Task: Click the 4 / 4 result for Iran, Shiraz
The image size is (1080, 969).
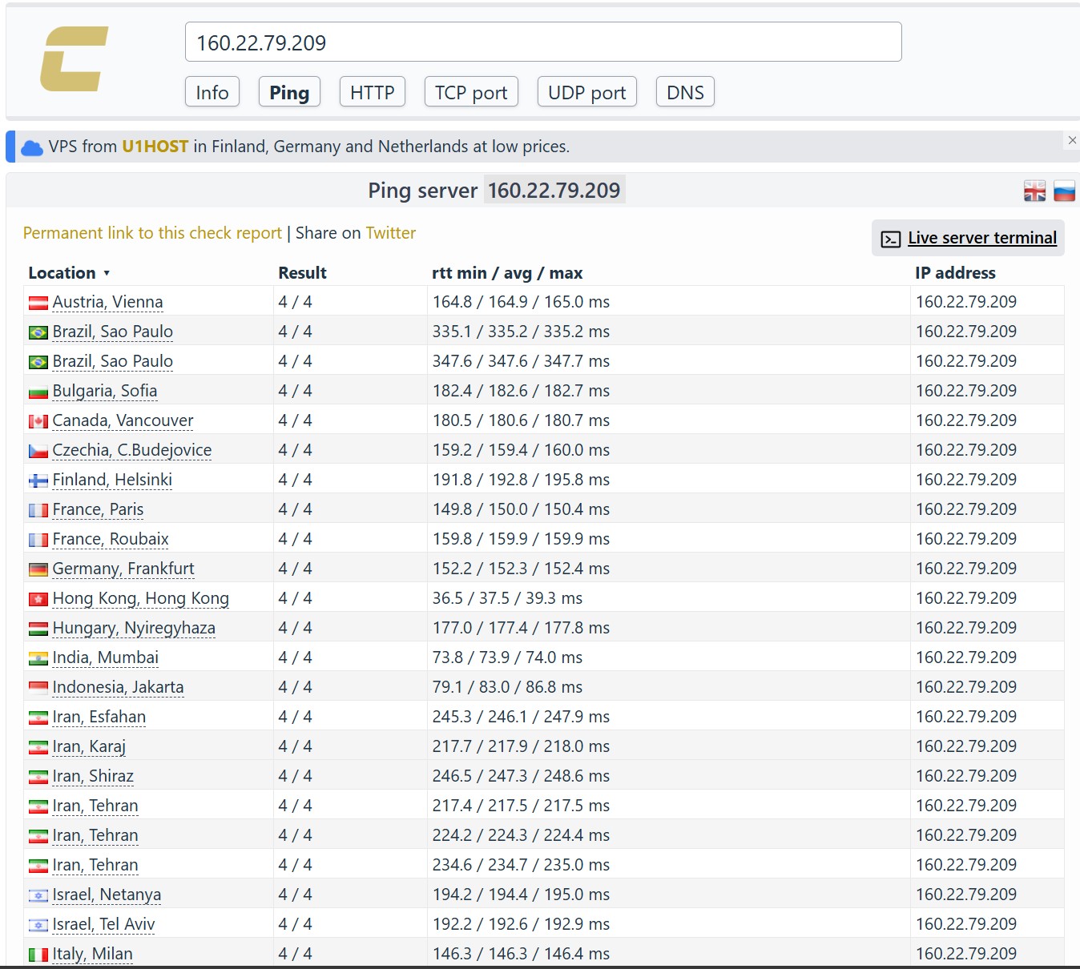Action: pos(296,776)
